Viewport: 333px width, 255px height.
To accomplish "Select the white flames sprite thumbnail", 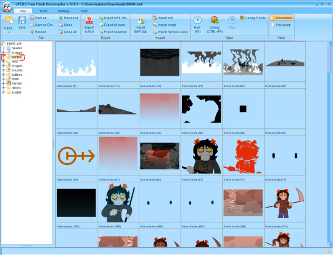I will pyautogui.click(x=76, y=67).
